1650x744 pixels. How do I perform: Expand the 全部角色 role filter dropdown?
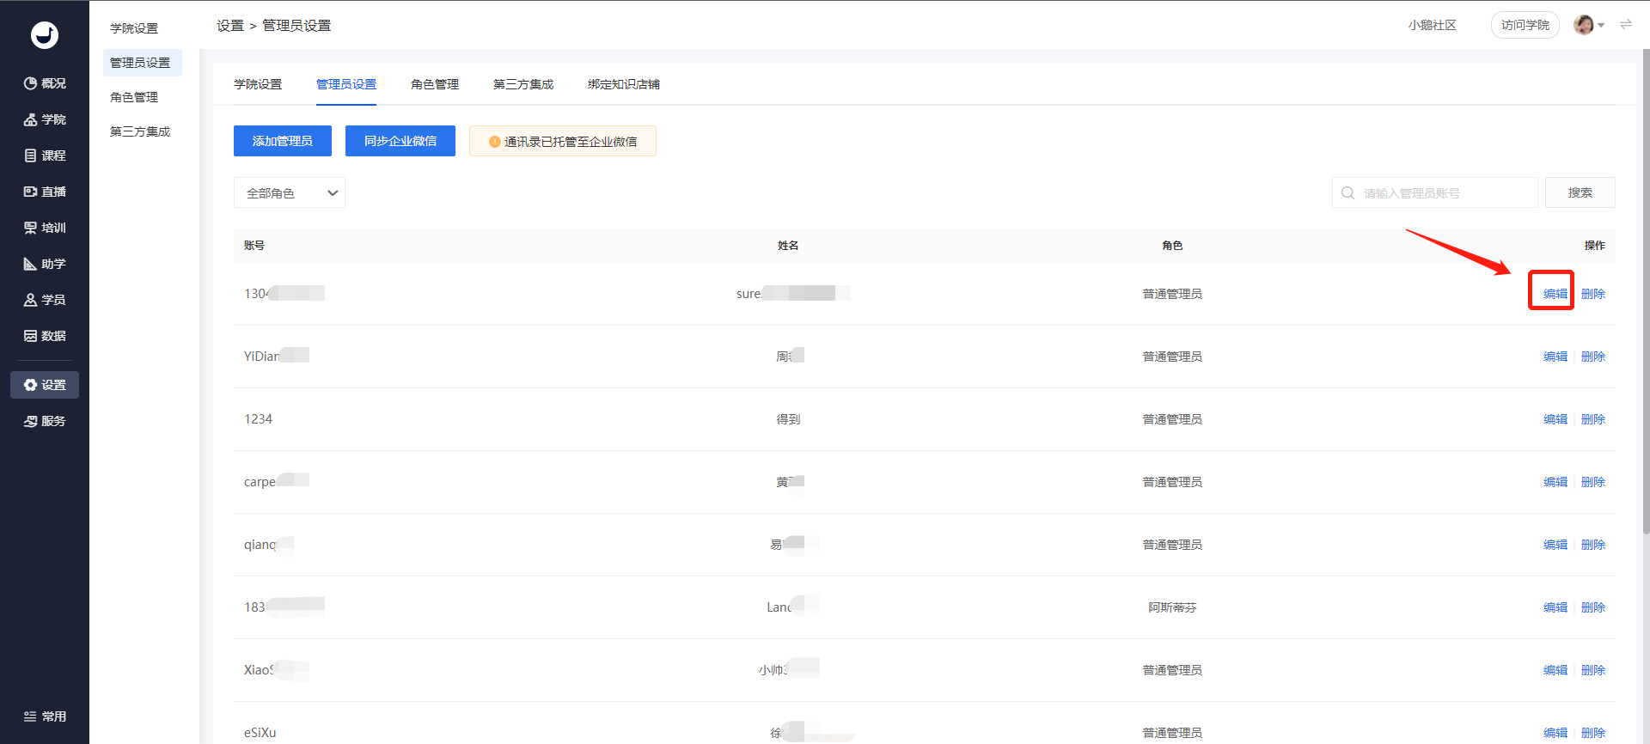(290, 192)
